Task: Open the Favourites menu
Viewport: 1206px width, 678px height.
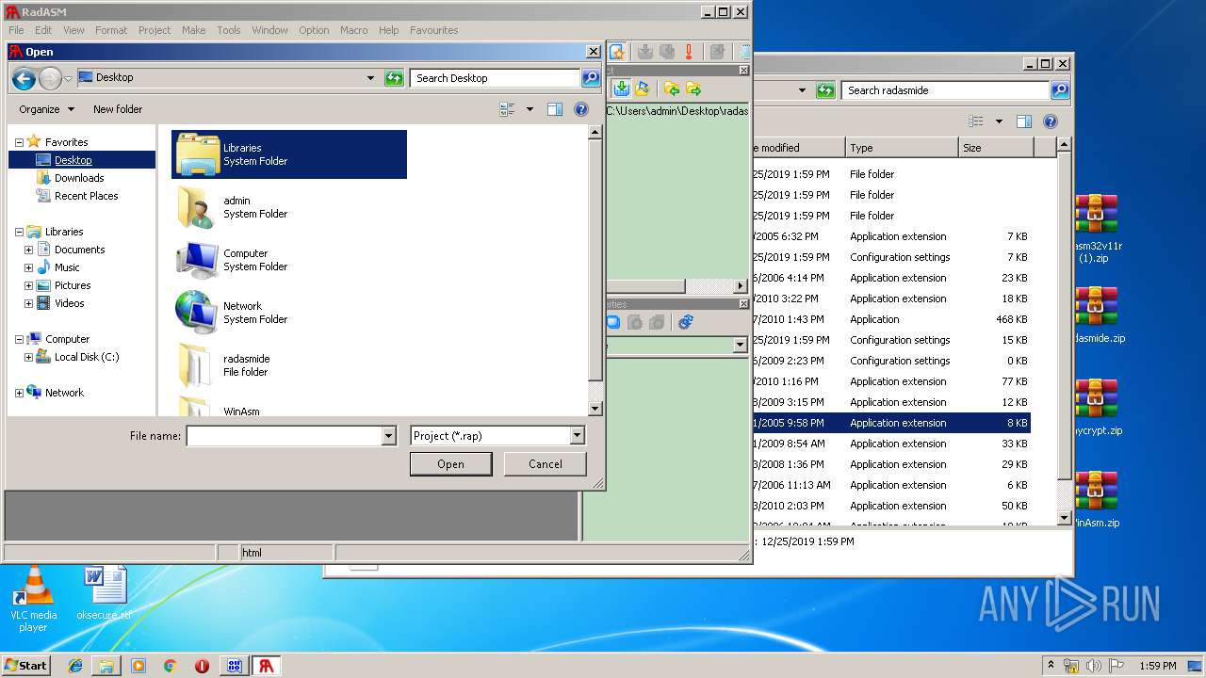Action: tap(434, 30)
